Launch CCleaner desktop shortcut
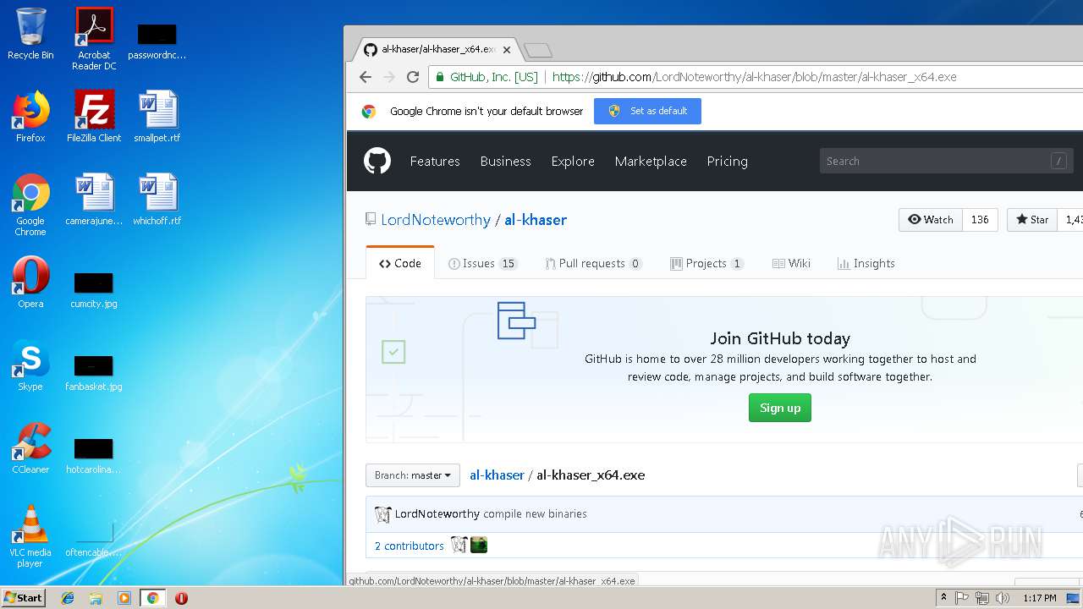 coord(30,448)
